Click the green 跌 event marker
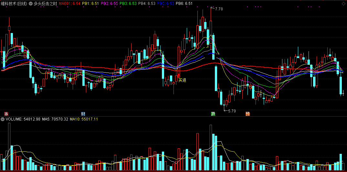The width and height of the screenshot is (347, 172). (x=213, y=114)
